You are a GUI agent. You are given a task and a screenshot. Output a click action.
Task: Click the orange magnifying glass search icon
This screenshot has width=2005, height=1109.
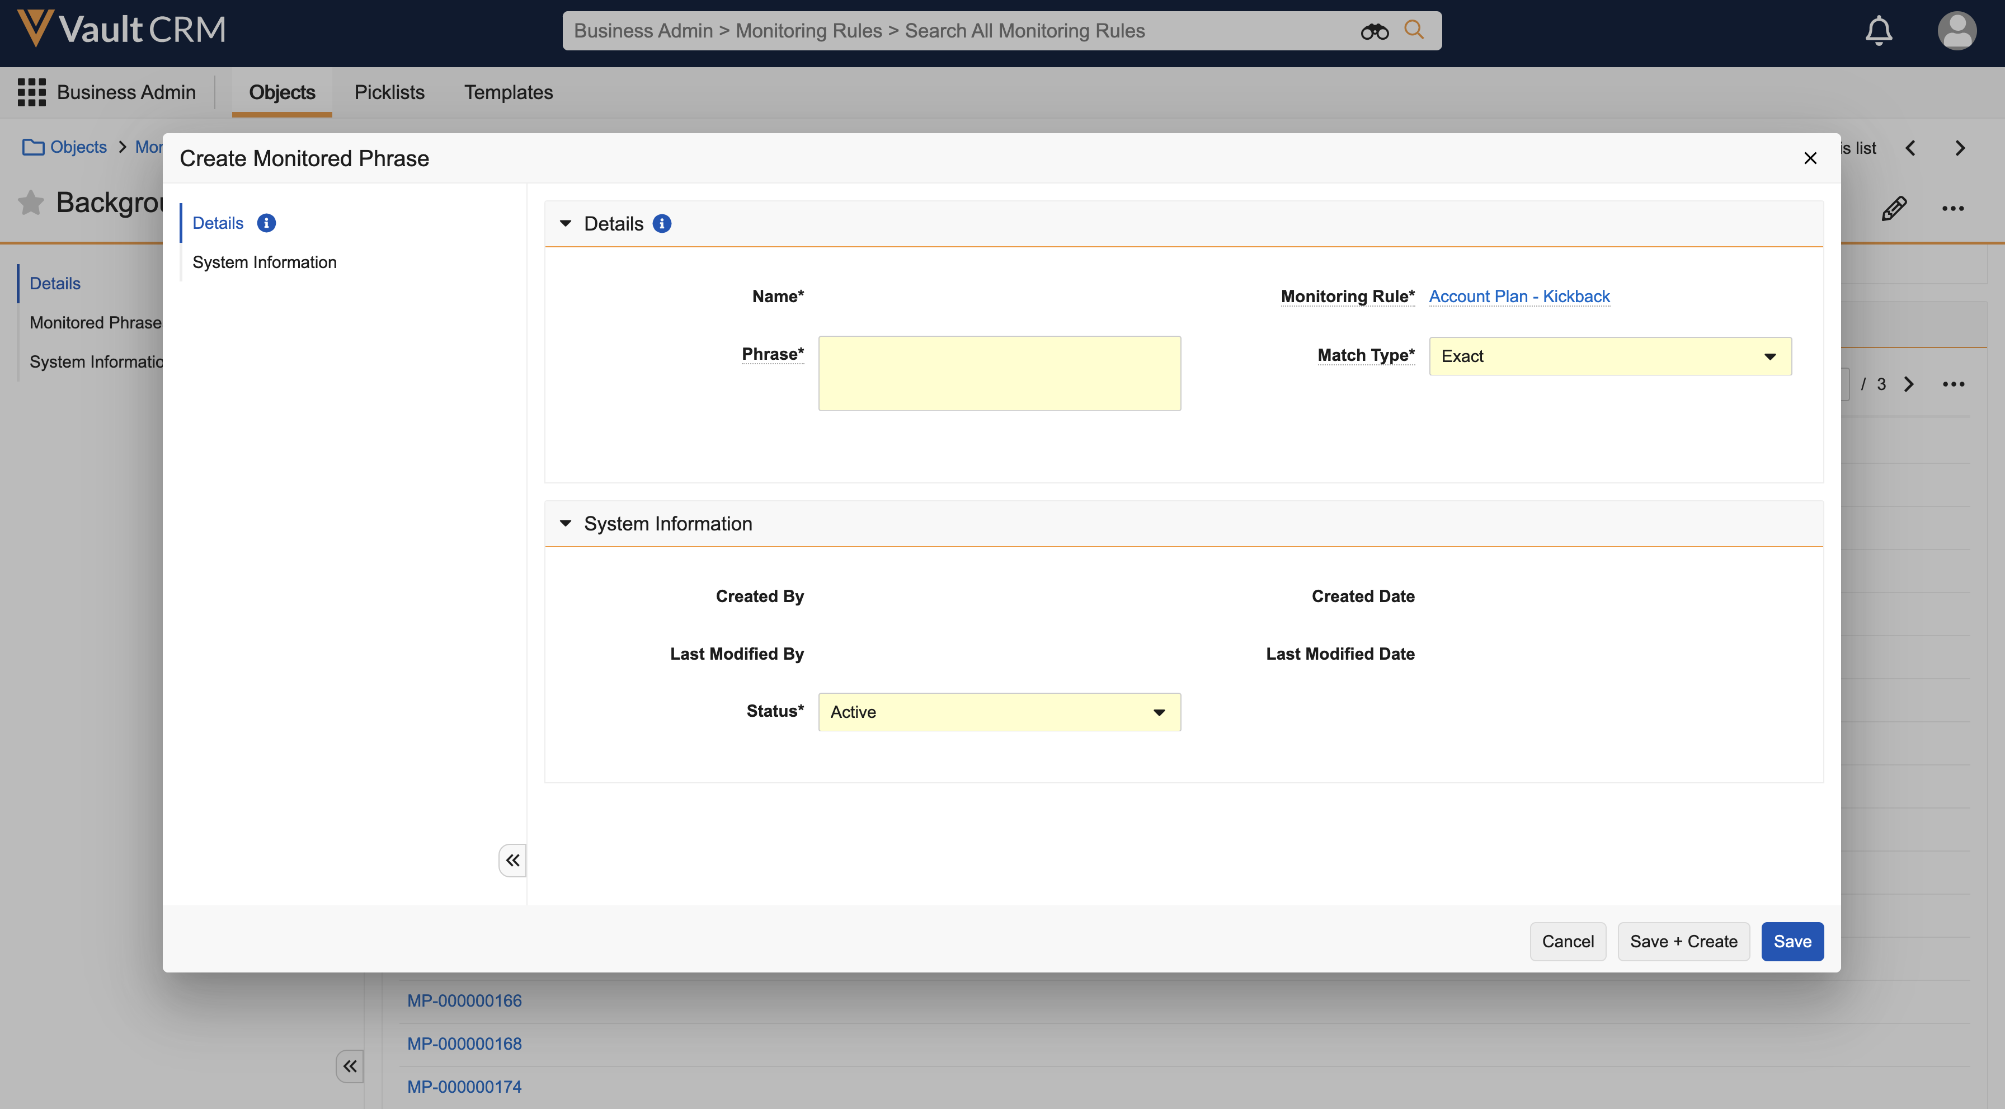(x=1414, y=30)
